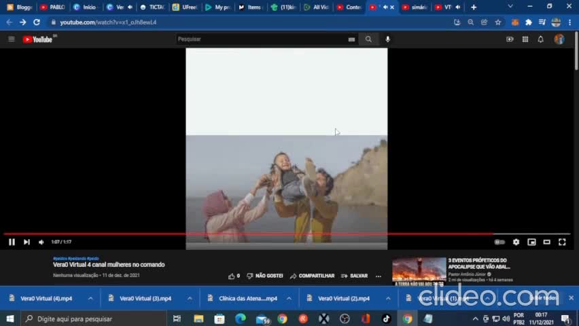579x326 pixels.
Task: Open TikTok from the taskbar
Action: (x=386, y=319)
